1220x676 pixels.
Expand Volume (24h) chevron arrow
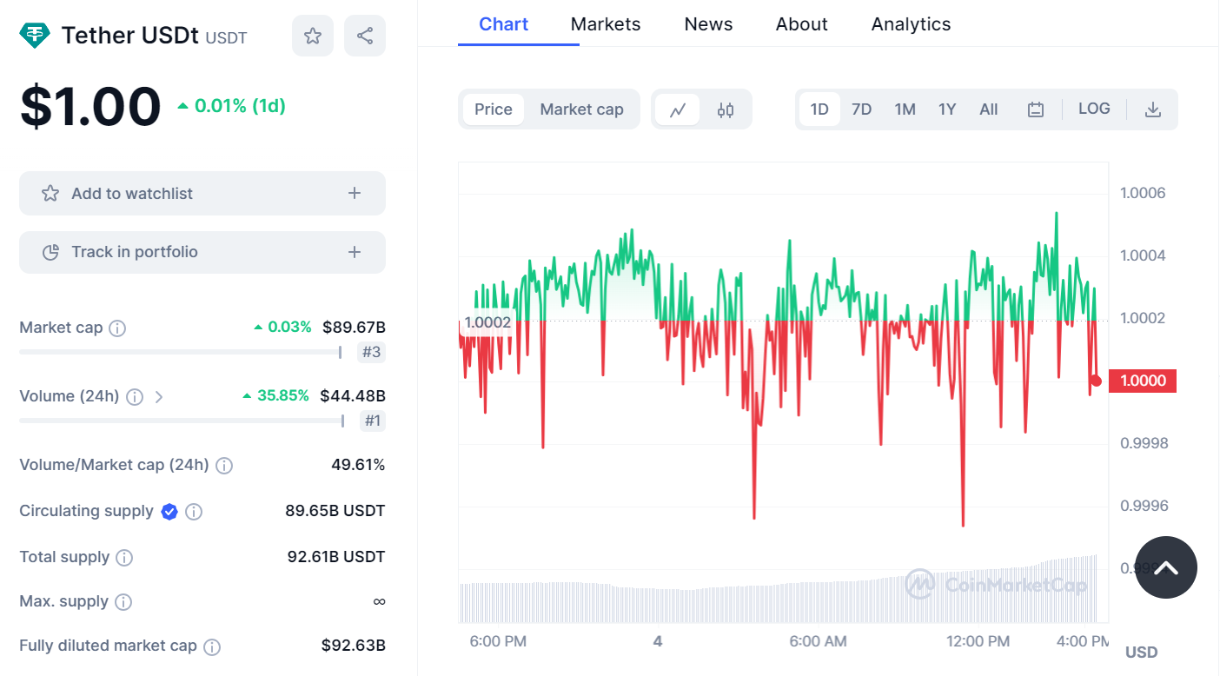click(158, 397)
